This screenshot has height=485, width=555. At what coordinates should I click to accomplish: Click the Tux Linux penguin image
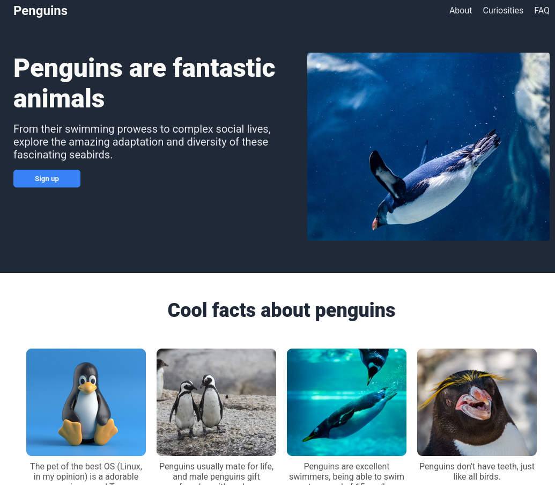(x=86, y=402)
